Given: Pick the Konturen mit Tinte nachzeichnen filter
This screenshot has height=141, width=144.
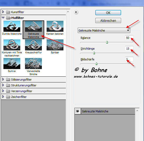Looking at the screenshot, I should [12, 45].
